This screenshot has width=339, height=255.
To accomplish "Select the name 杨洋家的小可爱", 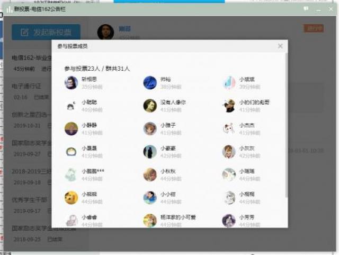I will click(178, 217).
